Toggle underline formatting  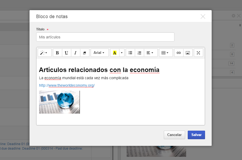pyautogui.click(x=66, y=53)
